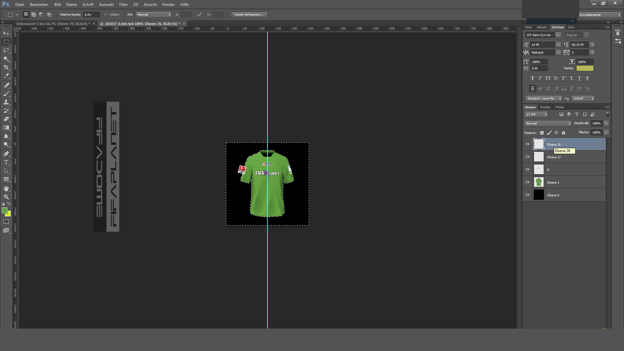
Task: Toggle Quick Mask mode
Action: tap(6, 222)
